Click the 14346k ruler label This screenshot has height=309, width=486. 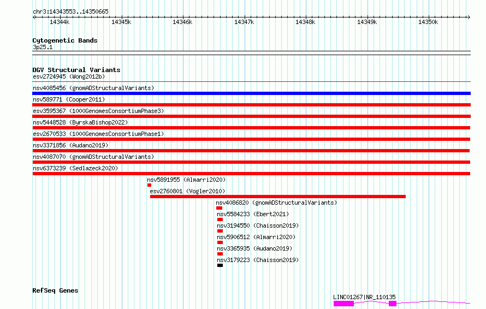point(182,22)
